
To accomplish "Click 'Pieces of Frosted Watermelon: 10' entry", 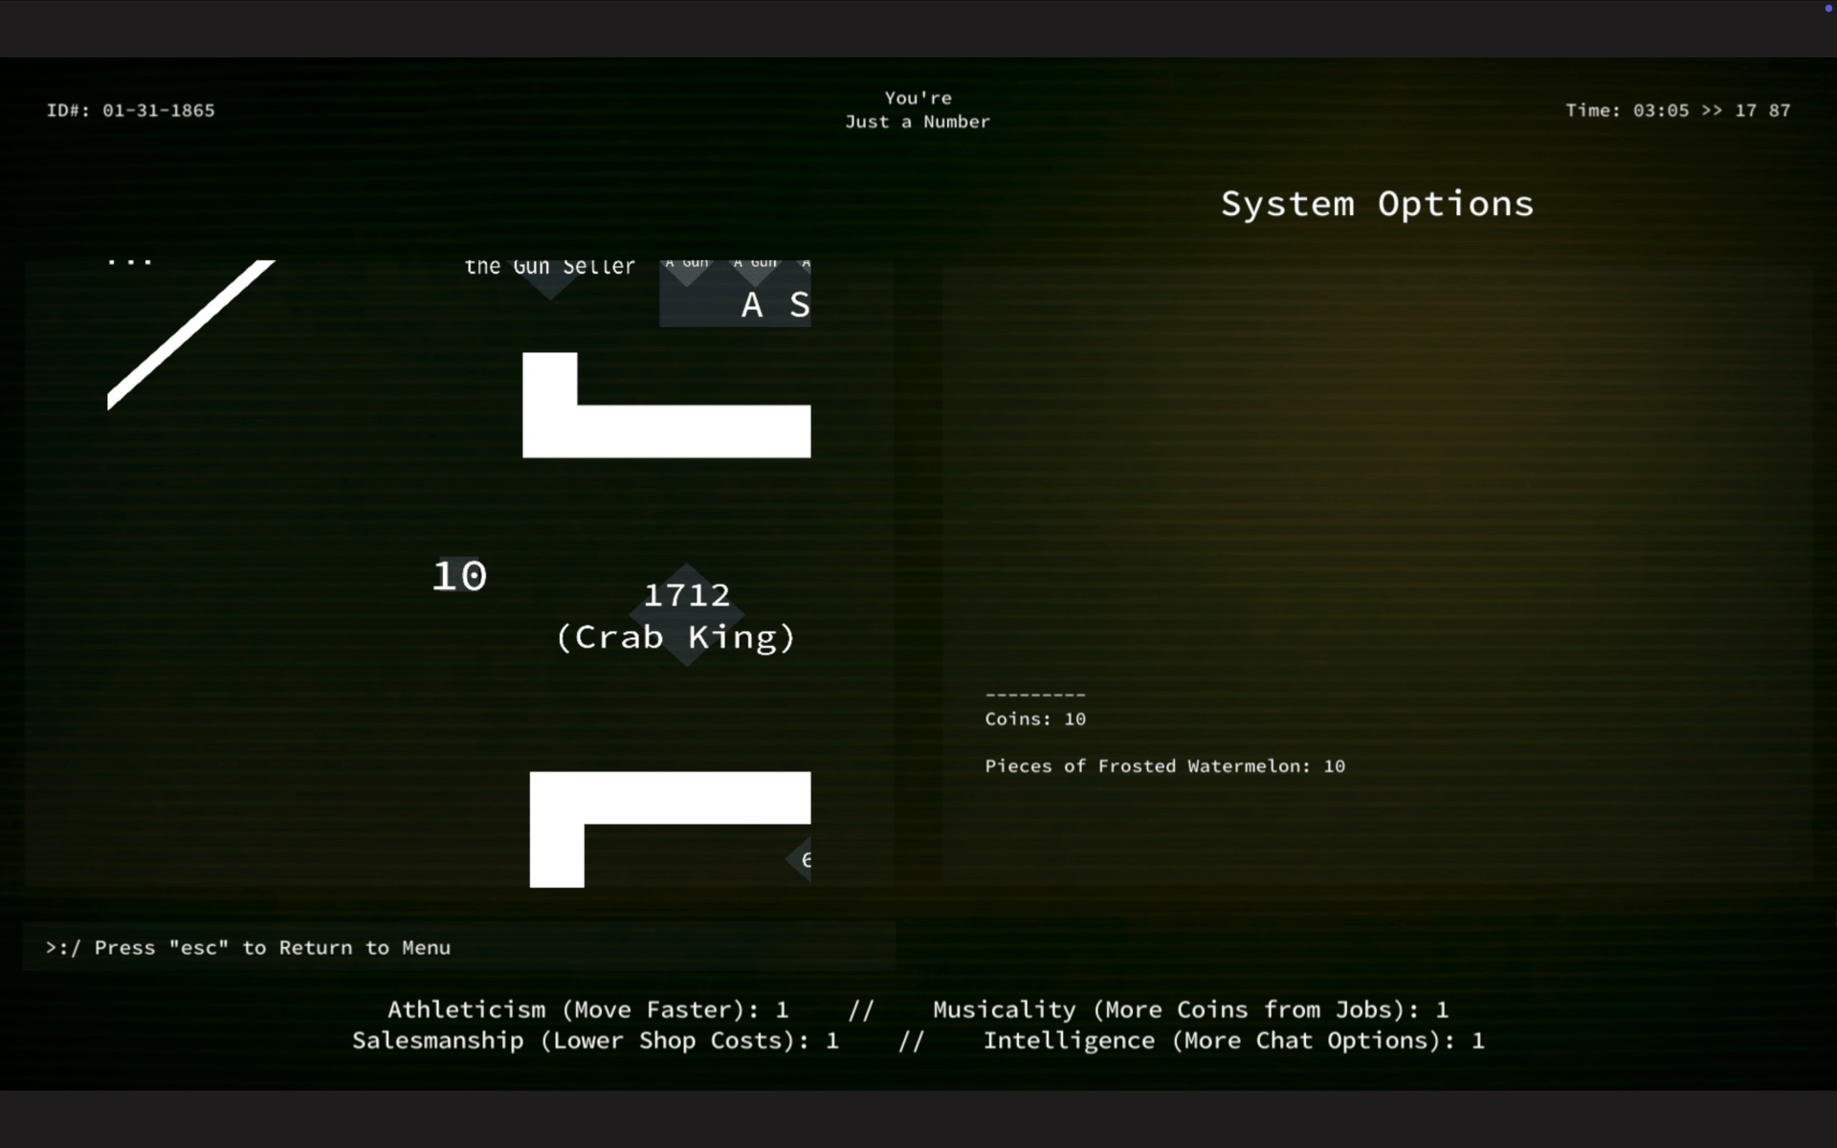I will (x=1164, y=766).
